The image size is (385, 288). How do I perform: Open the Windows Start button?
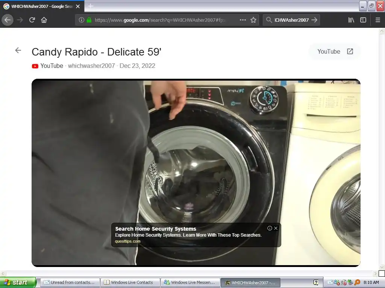coord(18,282)
